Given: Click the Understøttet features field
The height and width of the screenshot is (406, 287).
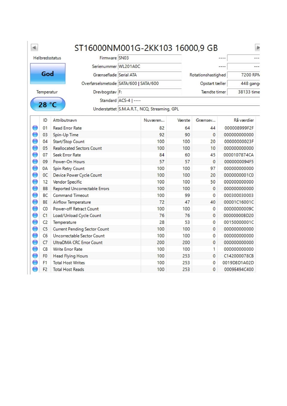Looking at the screenshot, I should click(189, 109).
